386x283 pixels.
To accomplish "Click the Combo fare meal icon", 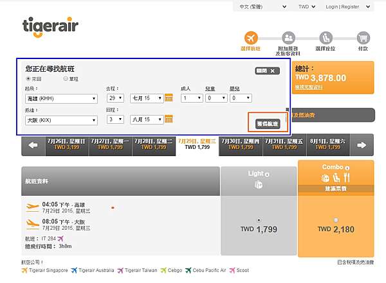I will (x=347, y=177).
